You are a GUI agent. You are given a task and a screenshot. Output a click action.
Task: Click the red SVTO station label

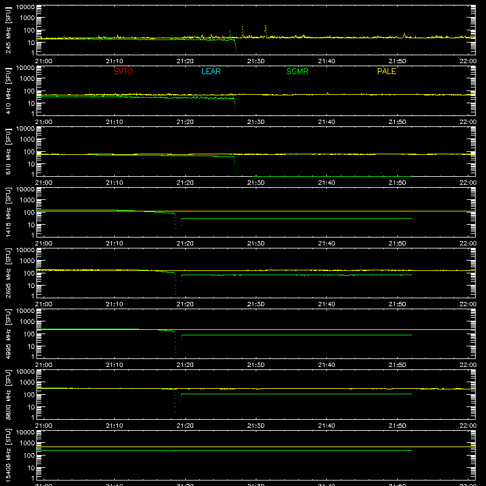(123, 71)
